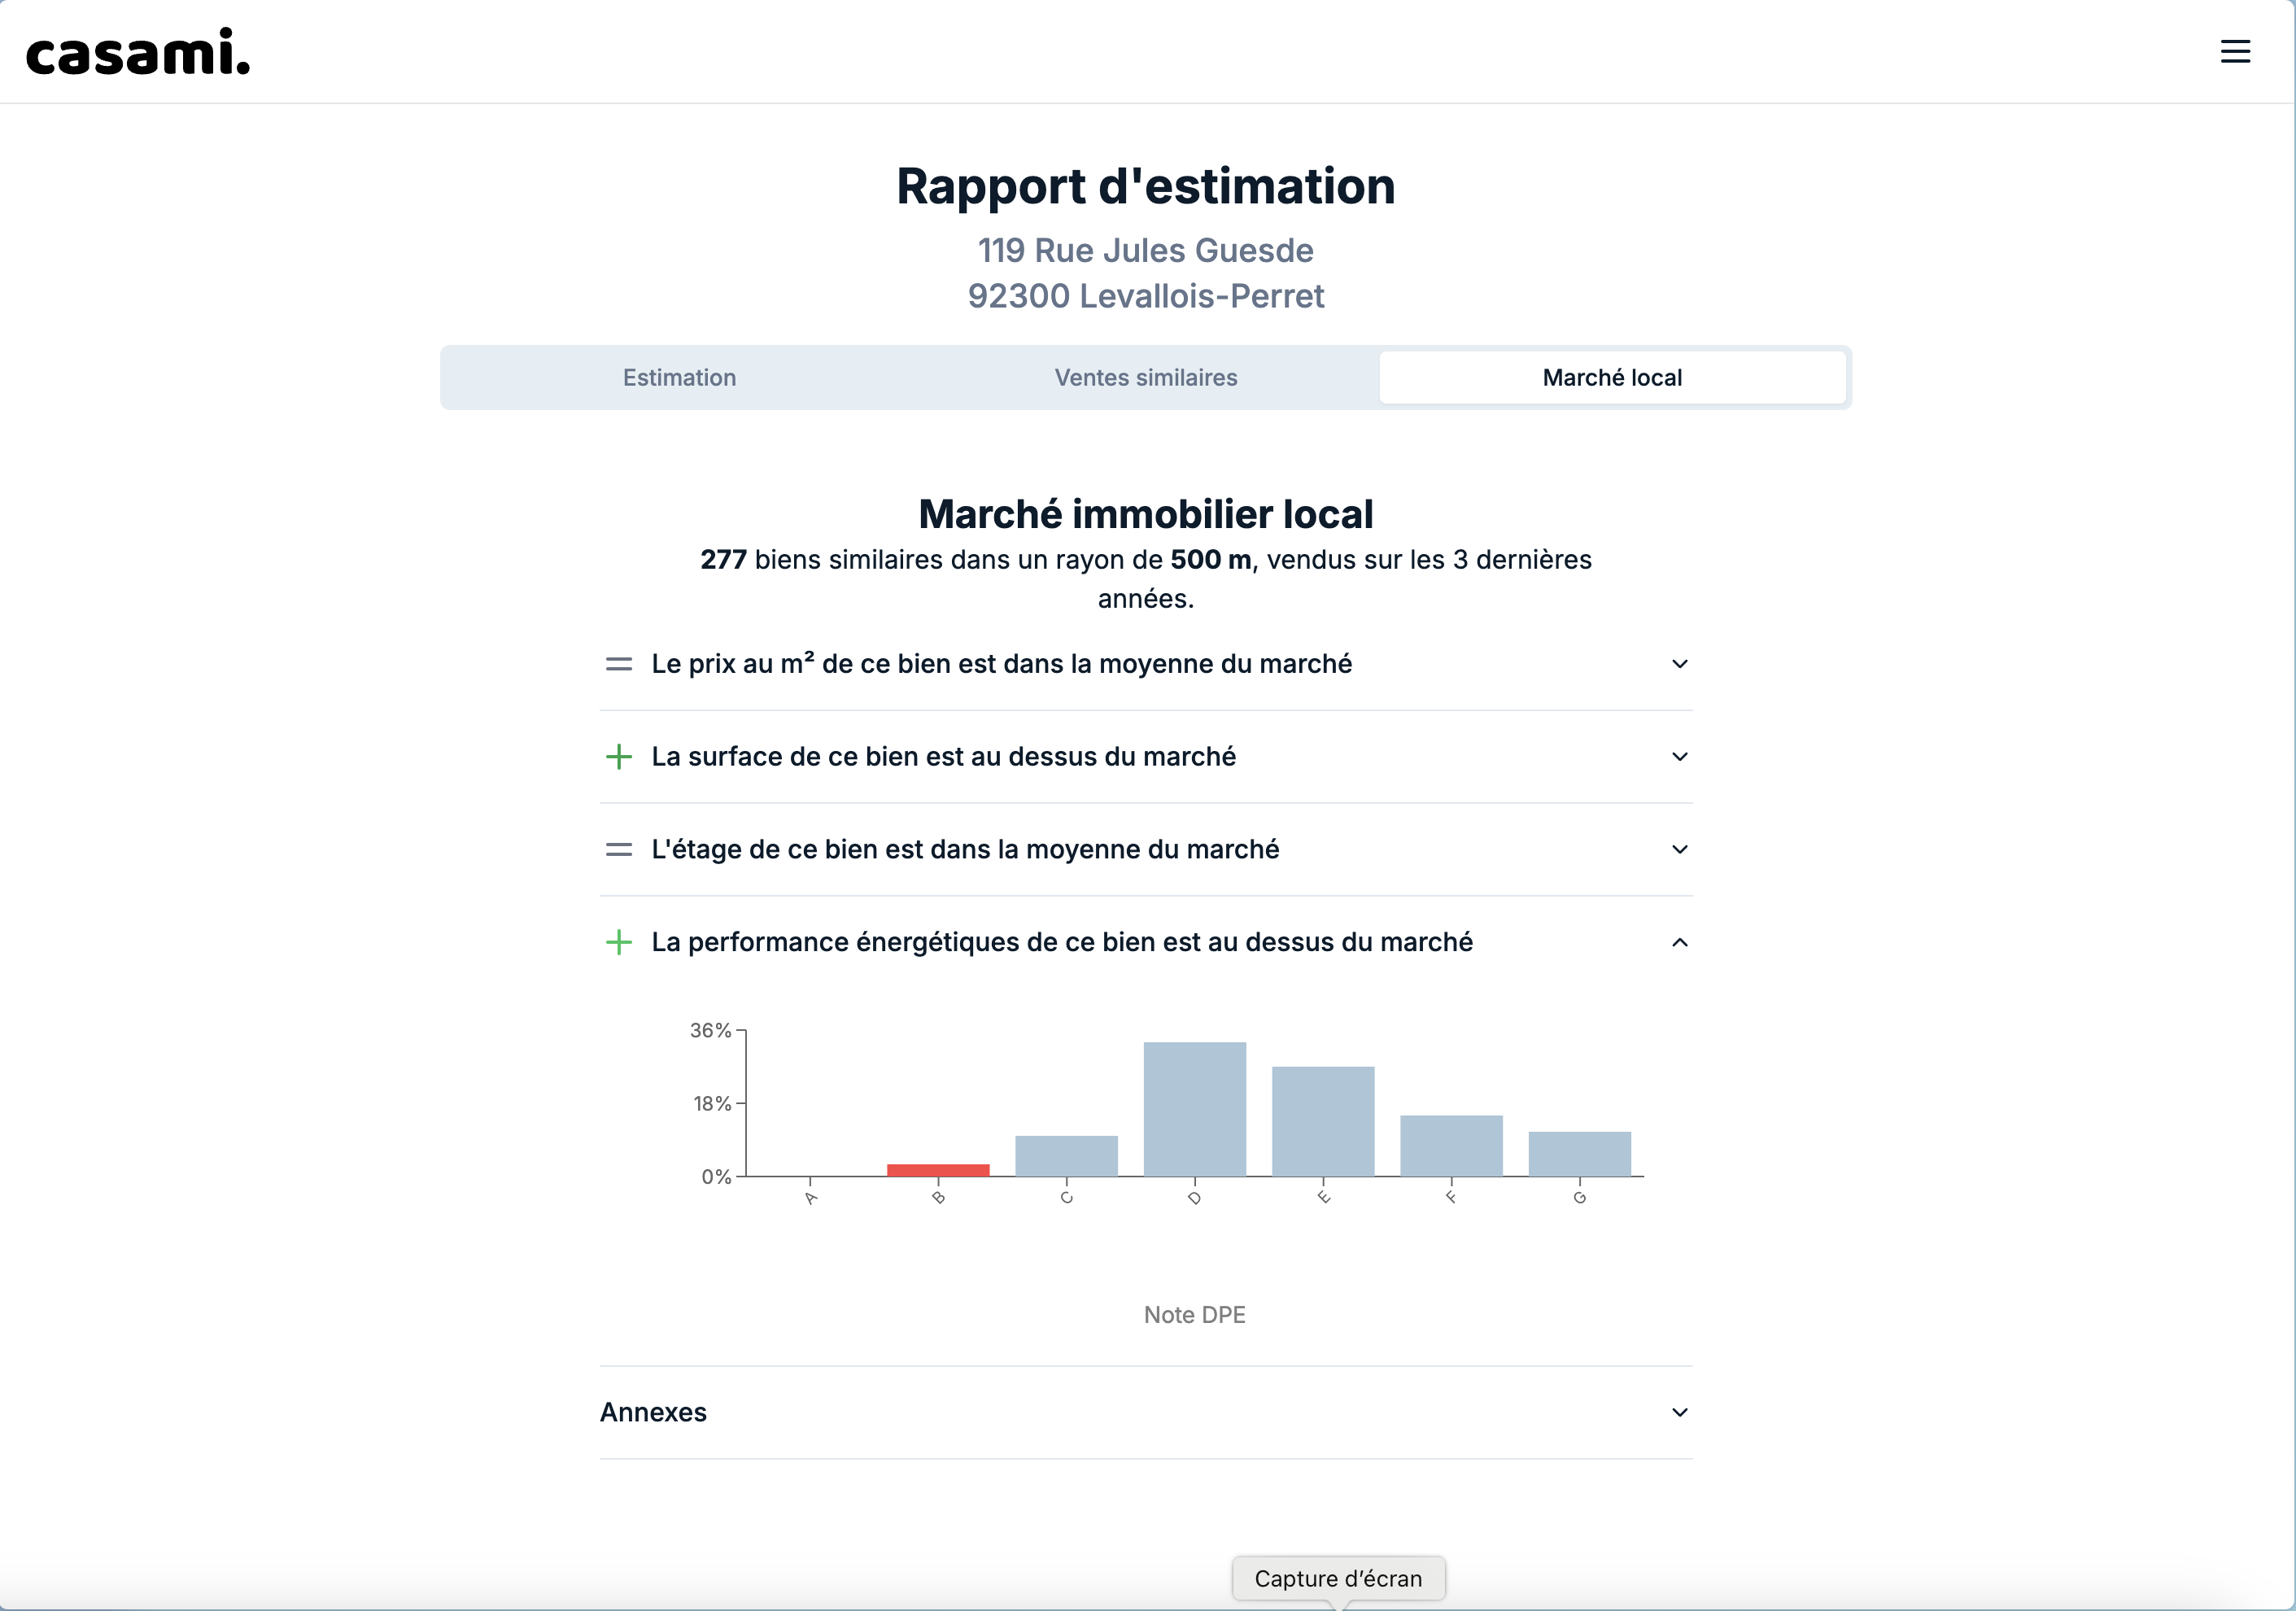This screenshot has width=2296, height=1611.
Task: Click the casami logo
Action: coord(138,53)
